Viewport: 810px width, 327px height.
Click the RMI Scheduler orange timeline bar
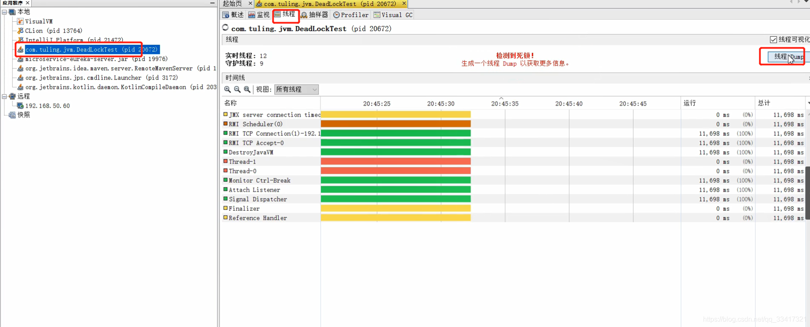coord(396,124)
